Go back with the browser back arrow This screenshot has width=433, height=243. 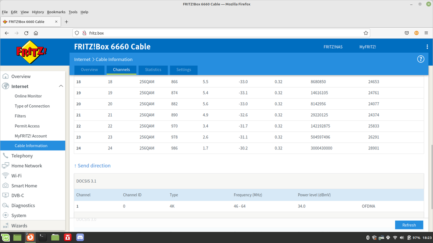coord(7,33)
